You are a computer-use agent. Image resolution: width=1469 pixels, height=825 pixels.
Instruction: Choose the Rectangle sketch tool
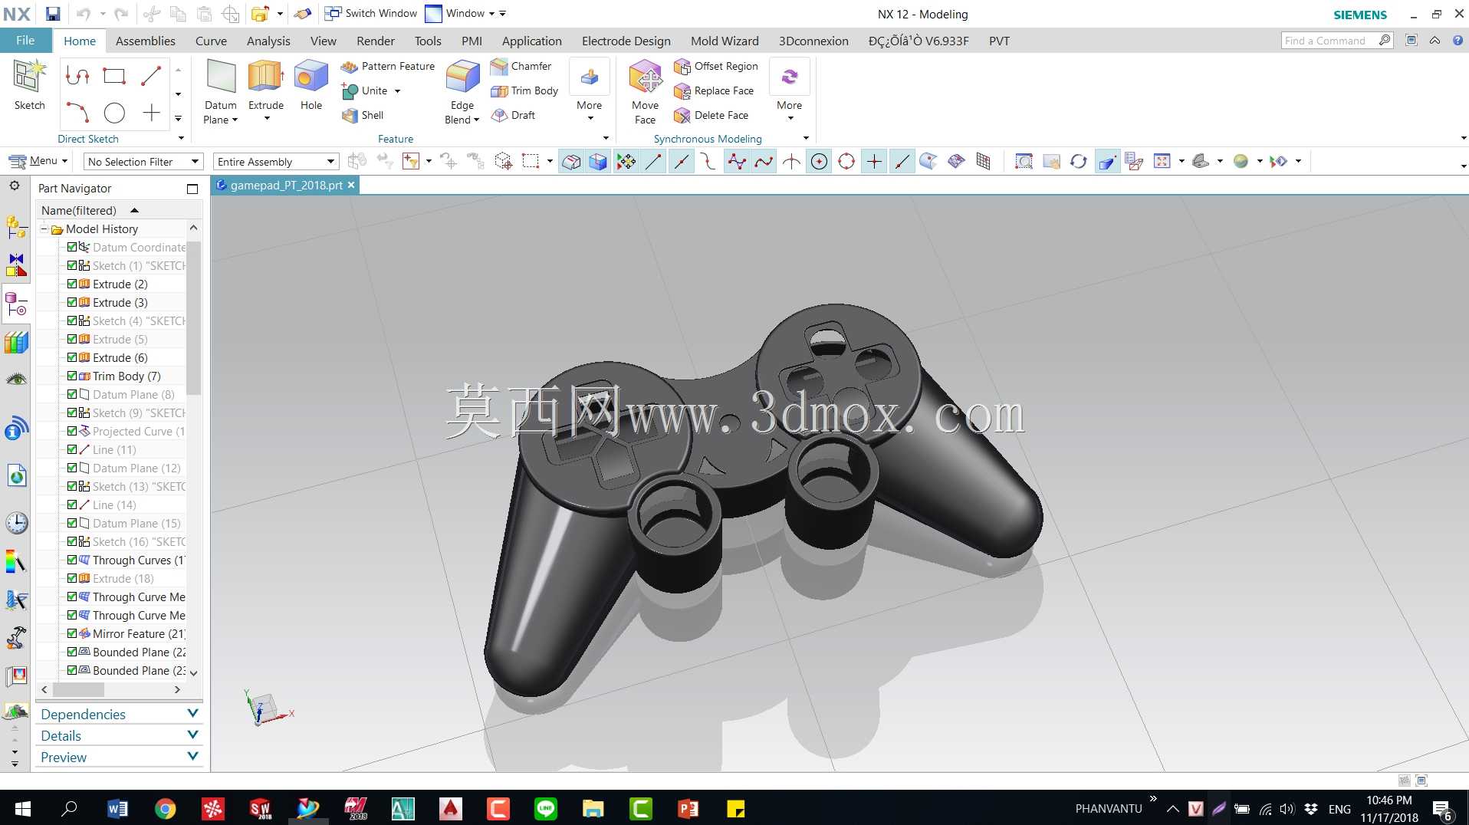[x=114, y=75]
